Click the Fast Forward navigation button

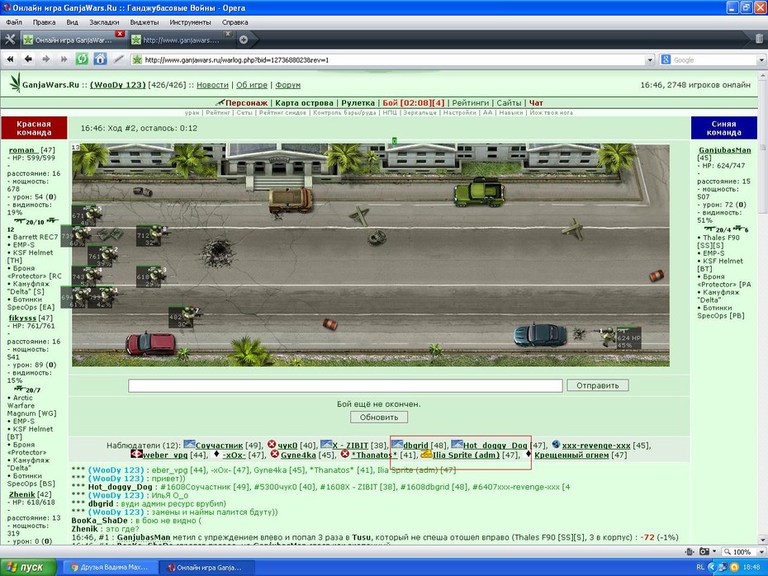tap(64, 59)
